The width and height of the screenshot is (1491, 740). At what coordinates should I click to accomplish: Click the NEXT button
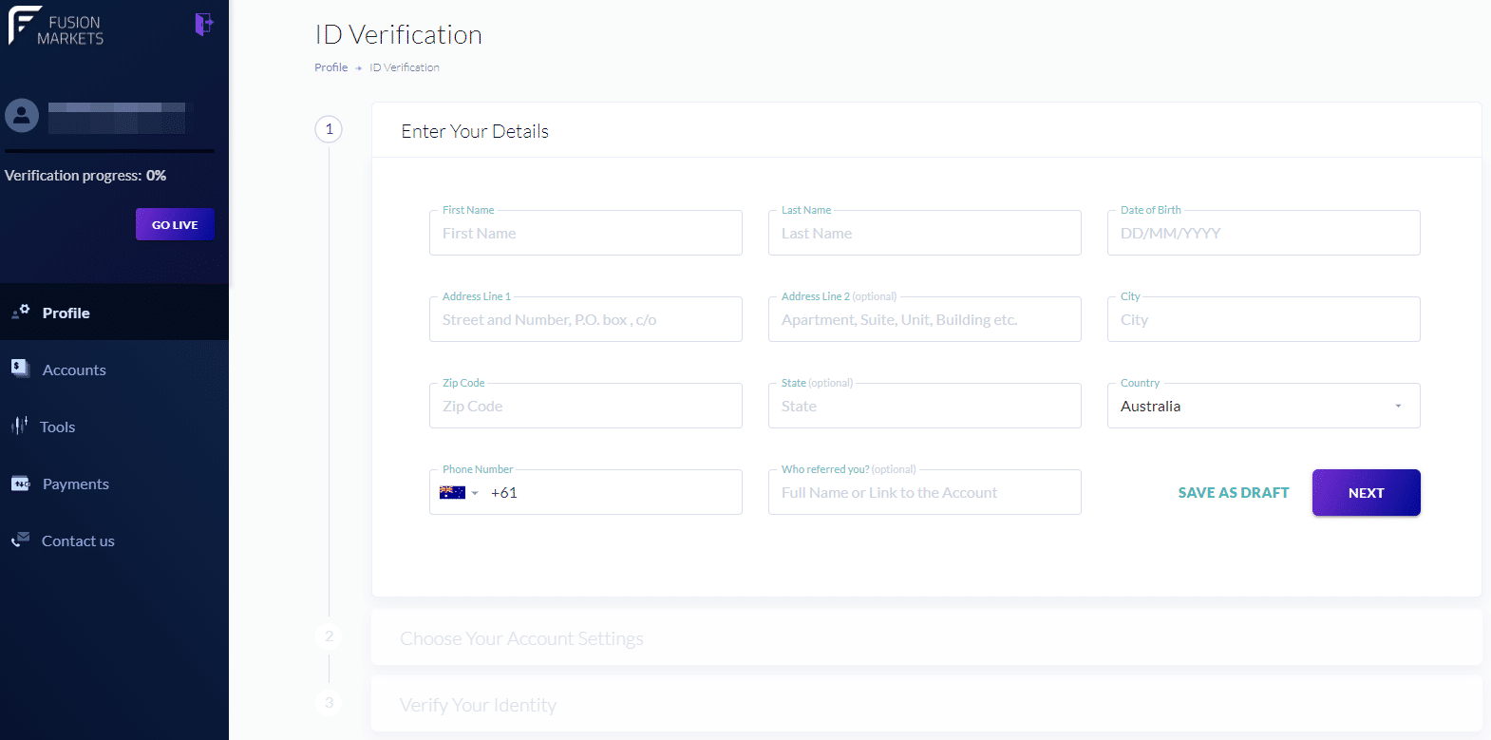[1366, 492]
